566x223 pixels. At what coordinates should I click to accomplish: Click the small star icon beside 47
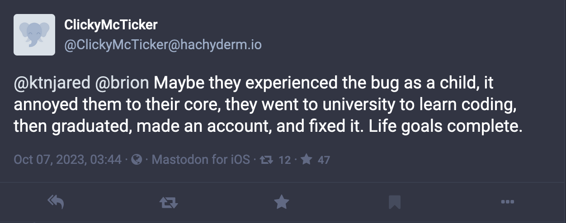(x=307, y=160)
